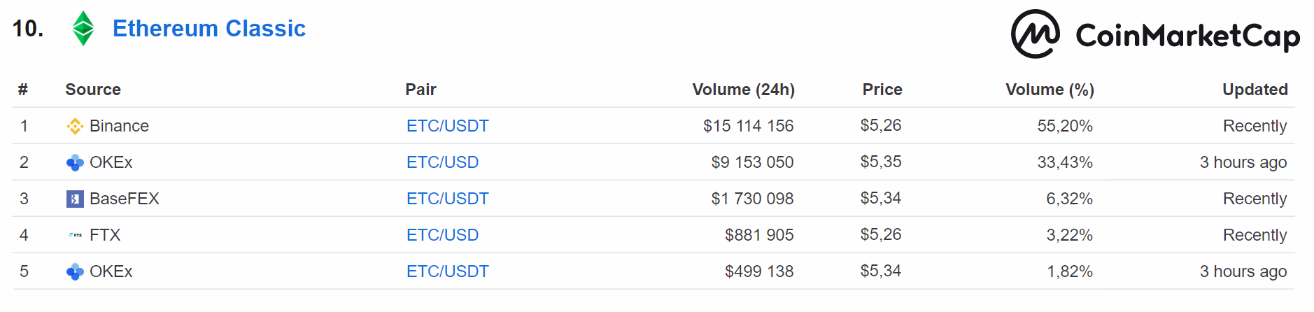Open FTX ETC/USD pair link
Viewport: 1314px width, 312px height.
[x=443, y=235]
